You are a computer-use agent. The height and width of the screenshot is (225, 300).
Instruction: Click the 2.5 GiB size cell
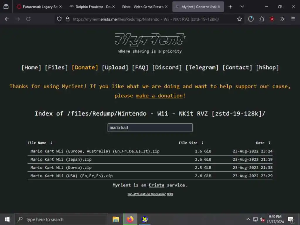(203, 168)
